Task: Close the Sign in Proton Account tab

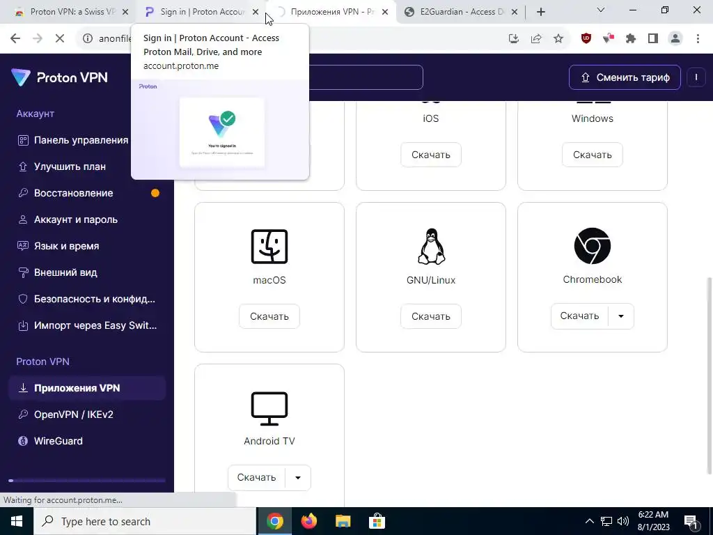Action: [x=256, y=12]
